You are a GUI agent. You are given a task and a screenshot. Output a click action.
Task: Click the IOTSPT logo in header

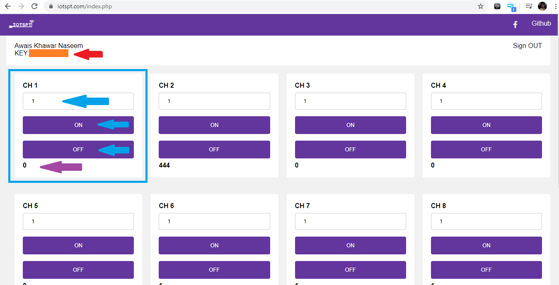(x=21, y=24)
